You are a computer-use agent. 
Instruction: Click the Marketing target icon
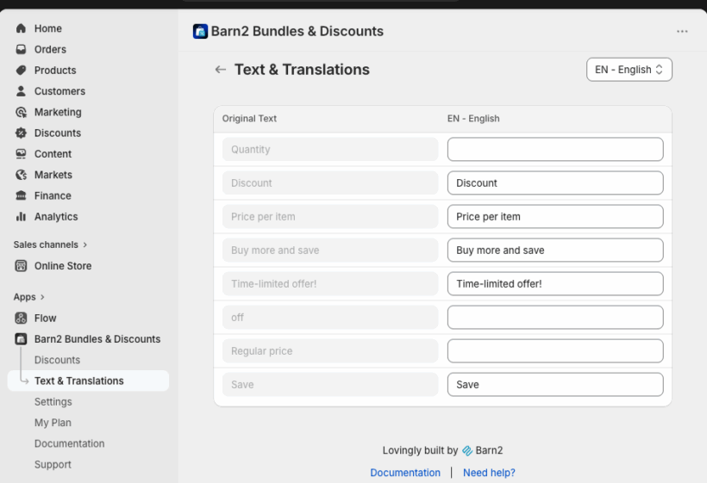tap(21, 112)
